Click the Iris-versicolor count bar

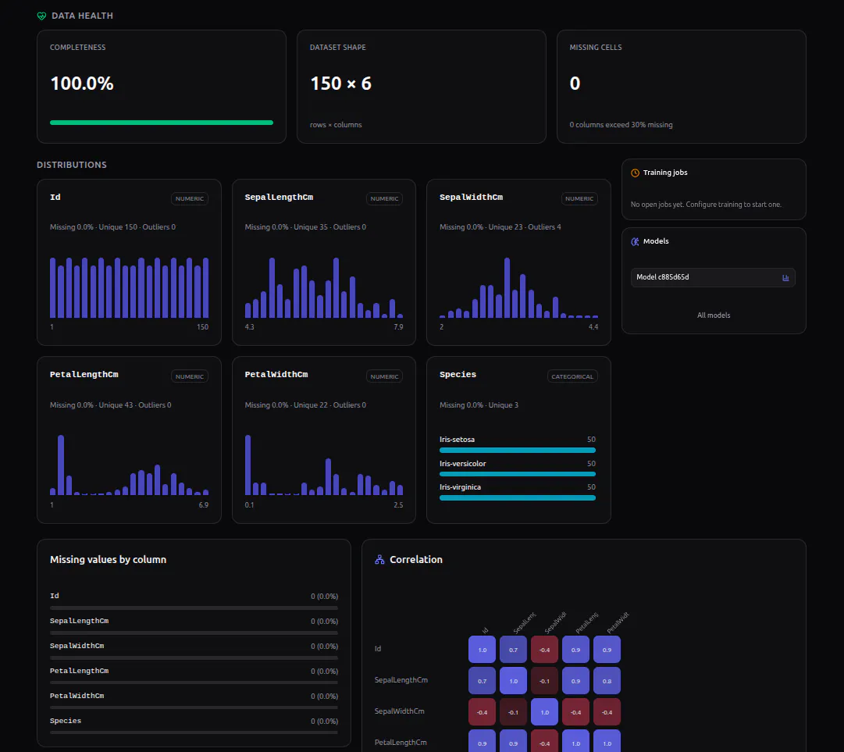tap(518, 474)
